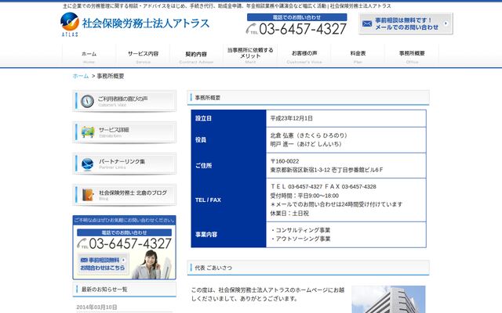The image size is (502, 313).
Task: Open 社会保険労務士 北倉のブログ button
Action: pos(125,195)
